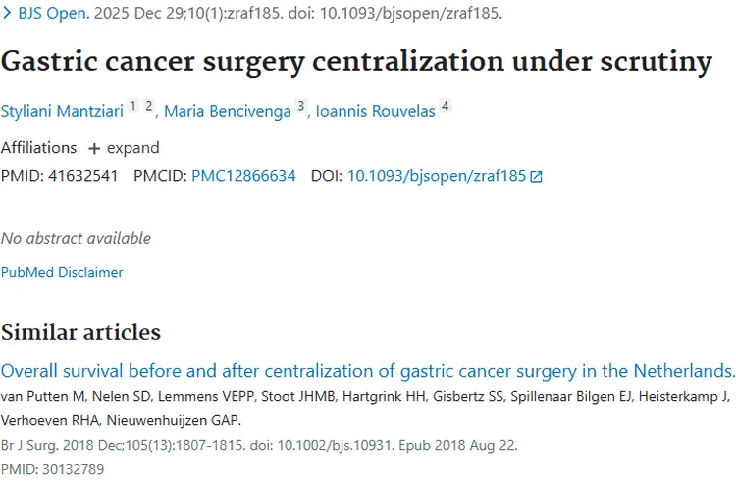The image size is (736, 491).
Task: Click affiliation superscript 4 after Rouvelas
Action: (445, 106)
